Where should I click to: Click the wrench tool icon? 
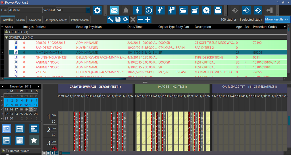pyautogui.click(x=111, y=19)
